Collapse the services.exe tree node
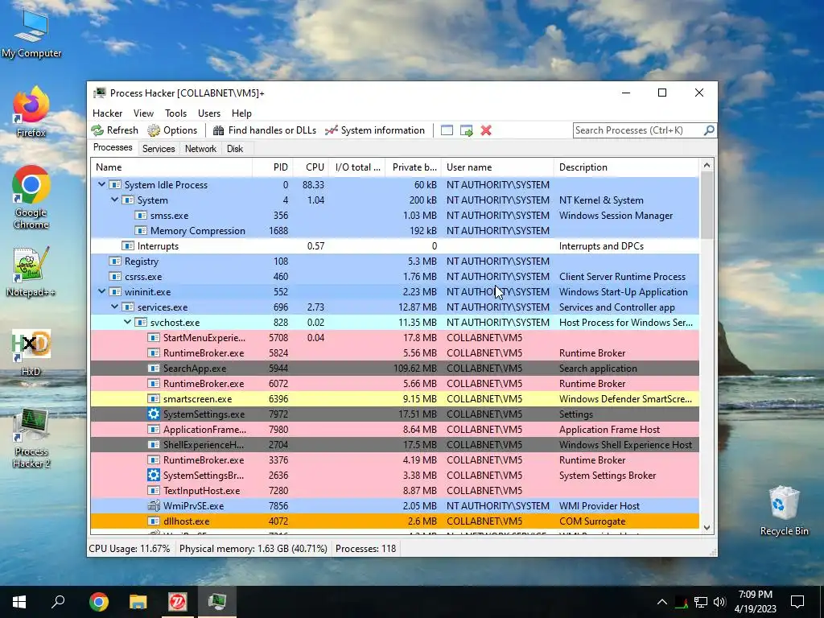Screen dimensions: 824x618 [114, 307]
